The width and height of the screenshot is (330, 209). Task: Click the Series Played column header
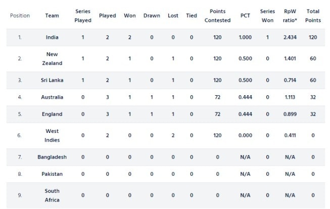click(83, 16)
